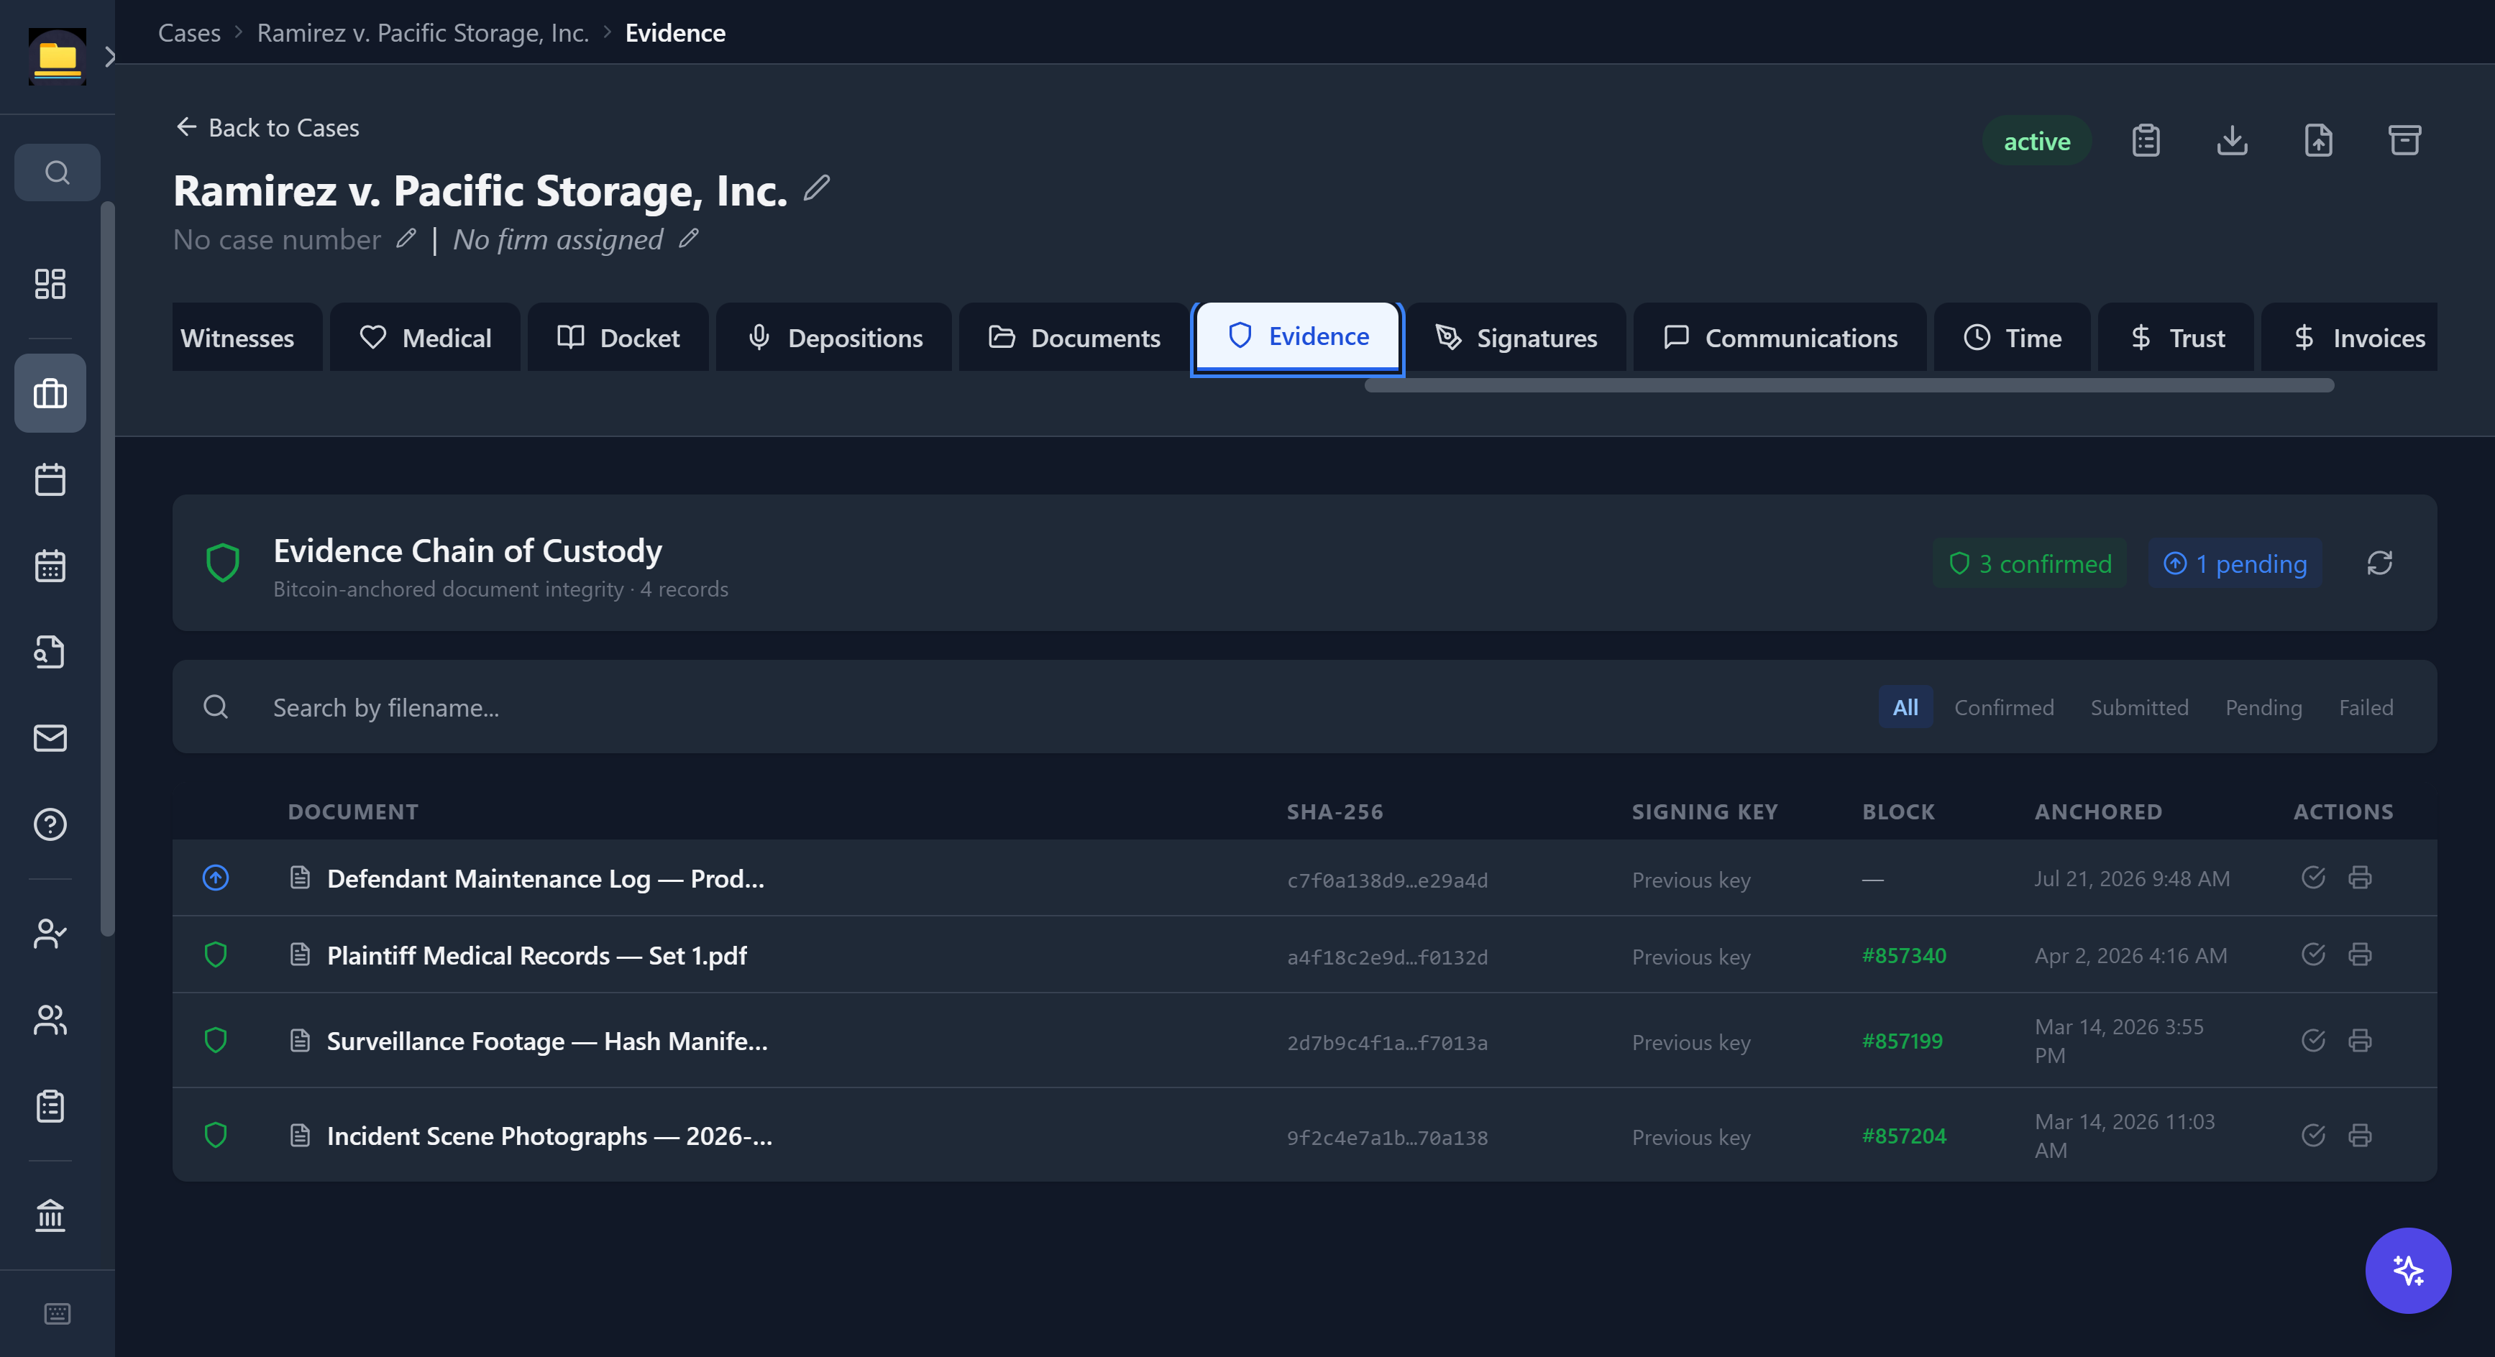Open the AI assistant sparkle button

[x=2408, y=1271]
